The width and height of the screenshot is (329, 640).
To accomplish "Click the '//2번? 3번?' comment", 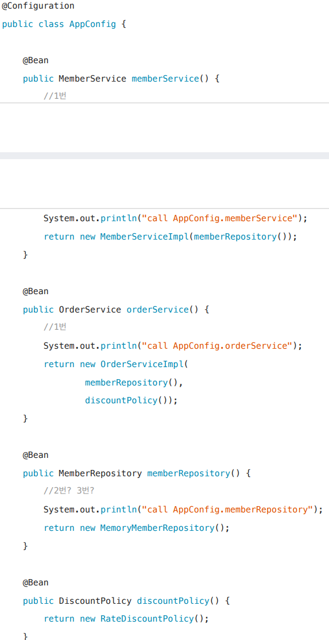I will [69, 491].
